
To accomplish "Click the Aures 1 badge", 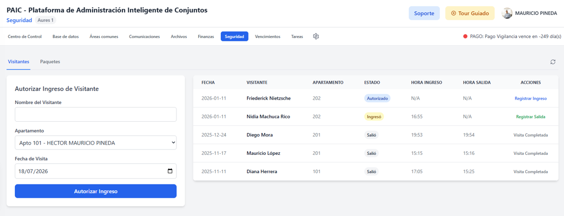I will coord(45,20).
